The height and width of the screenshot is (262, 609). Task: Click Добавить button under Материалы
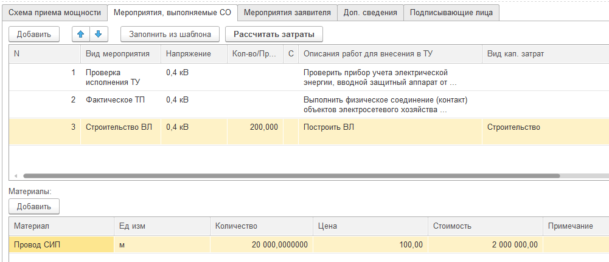click(34, 206)
